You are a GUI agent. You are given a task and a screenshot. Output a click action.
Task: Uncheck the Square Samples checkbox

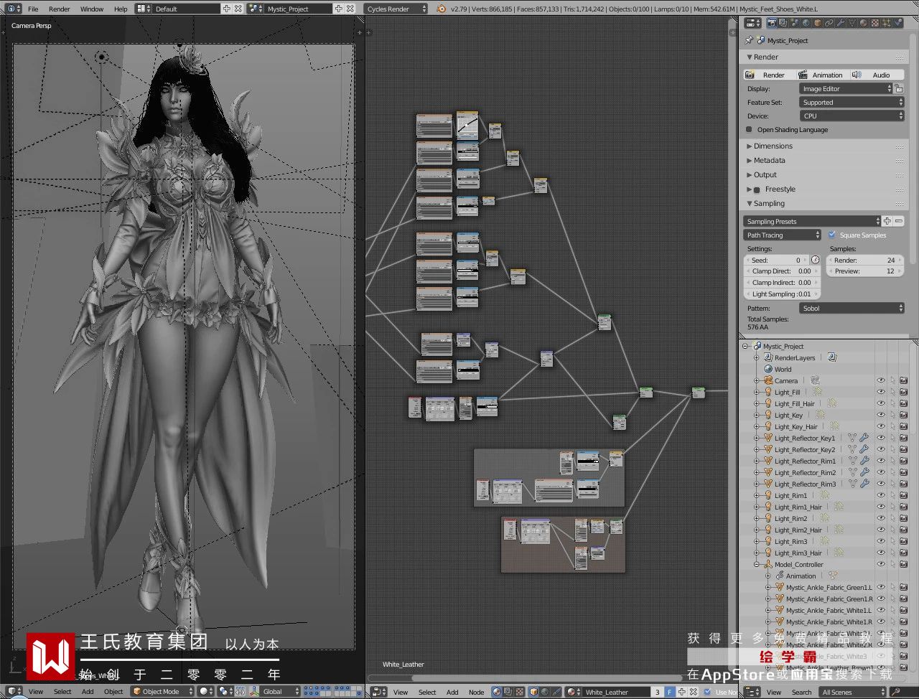832,235
